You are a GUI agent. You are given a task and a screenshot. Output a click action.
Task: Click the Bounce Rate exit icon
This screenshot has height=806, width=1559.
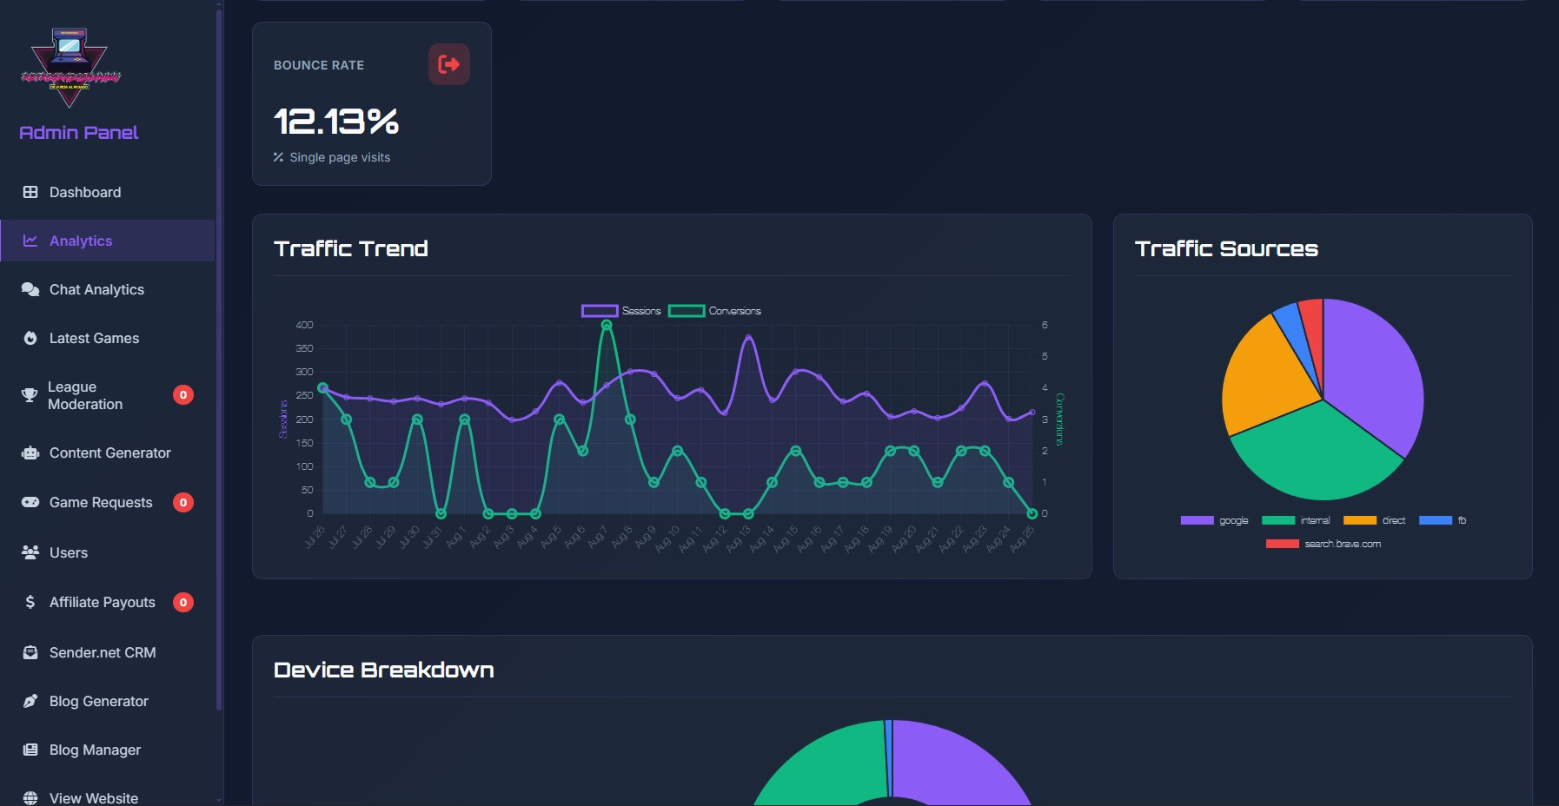449,64
